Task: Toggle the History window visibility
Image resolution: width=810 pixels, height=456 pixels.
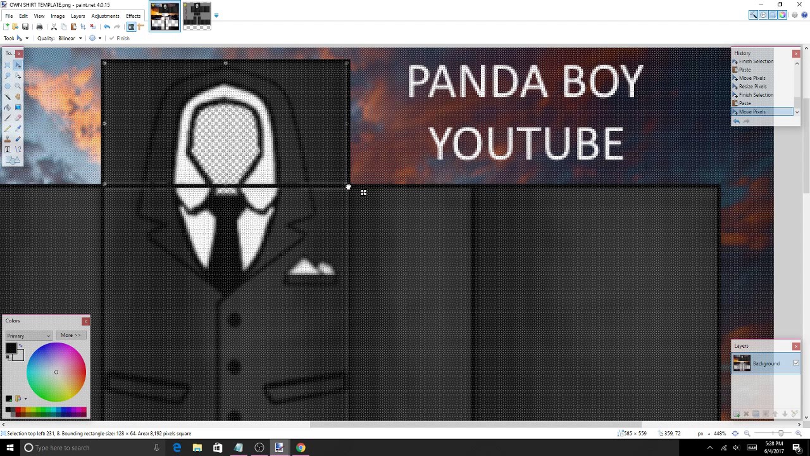Action: (763, 15)
